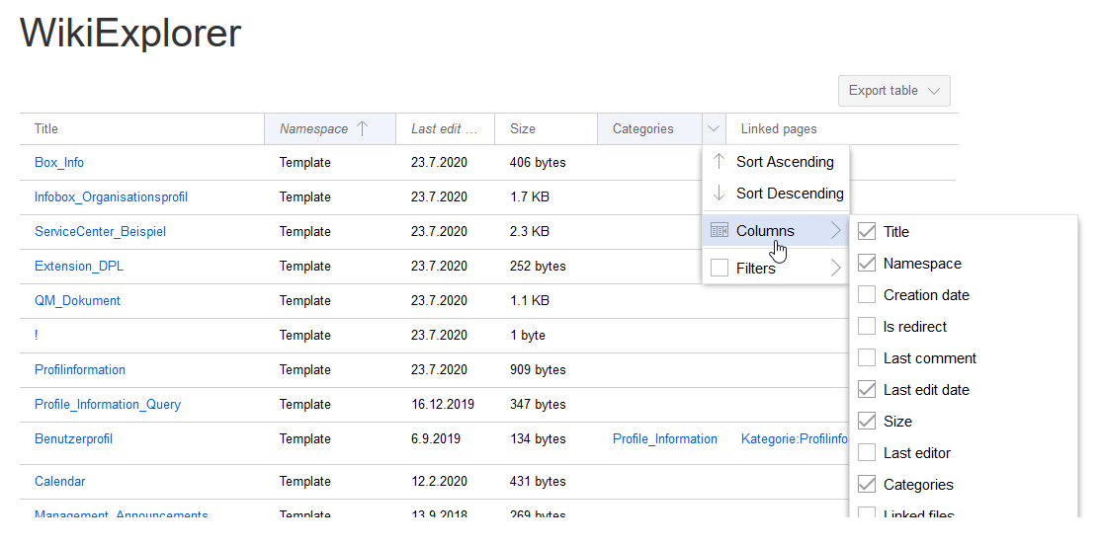The image size is (1102, 546).
Task: Choose Sort Descending from the menu
Action: tap(776, 193)
